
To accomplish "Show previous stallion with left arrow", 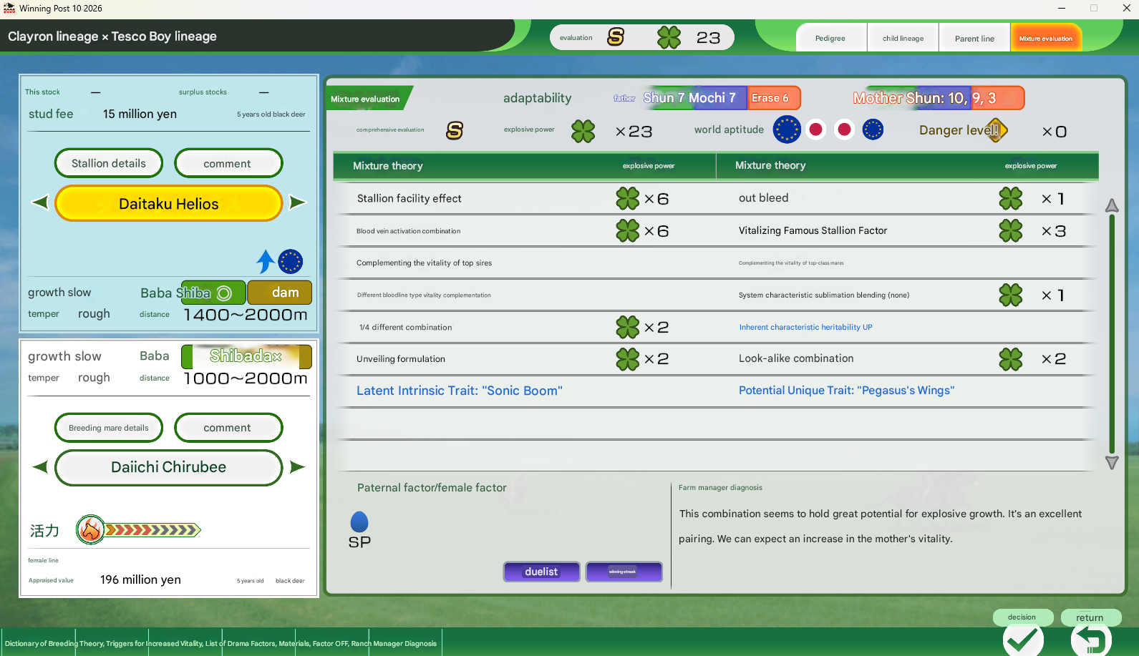I will tap(40, 202).
